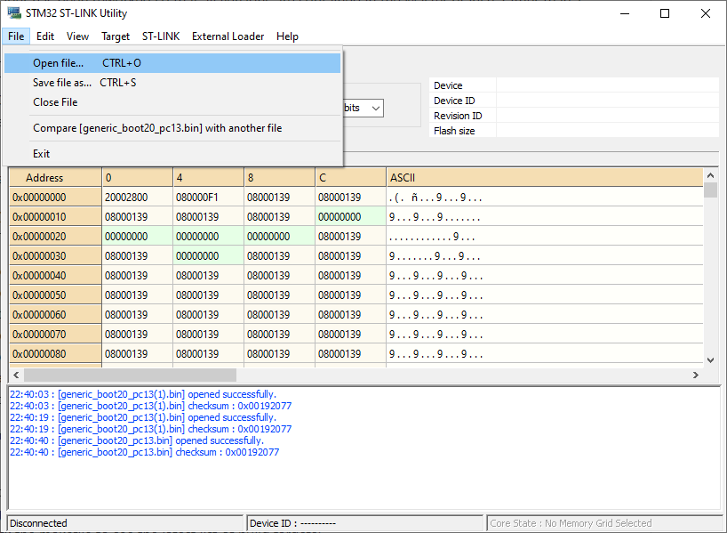Select address row 0x00000050
727x533 pixels.
pos(55,295)
